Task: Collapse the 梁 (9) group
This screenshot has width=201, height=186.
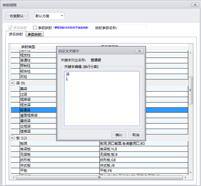Action: click(12, 83)
